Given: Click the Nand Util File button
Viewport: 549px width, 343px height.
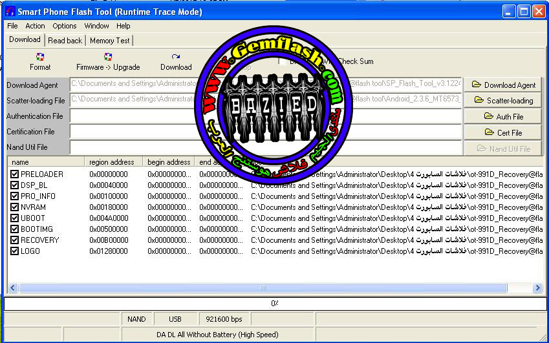Looking at the screenshot, I should [x=503, y=149].
